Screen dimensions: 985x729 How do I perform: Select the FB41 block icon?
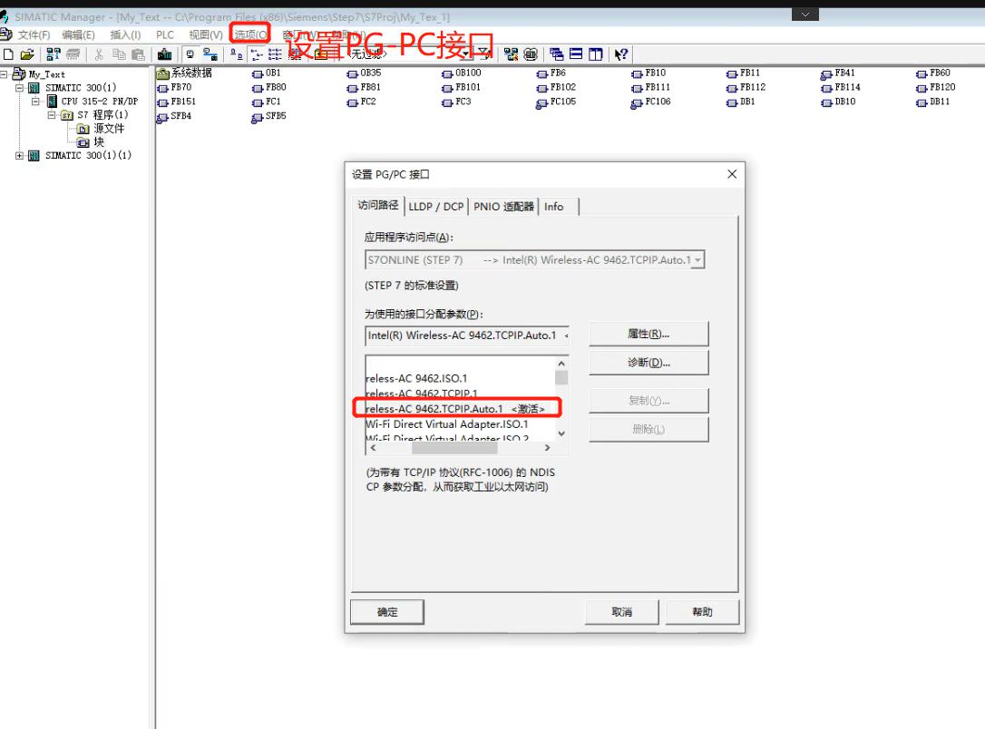point(826,74)
